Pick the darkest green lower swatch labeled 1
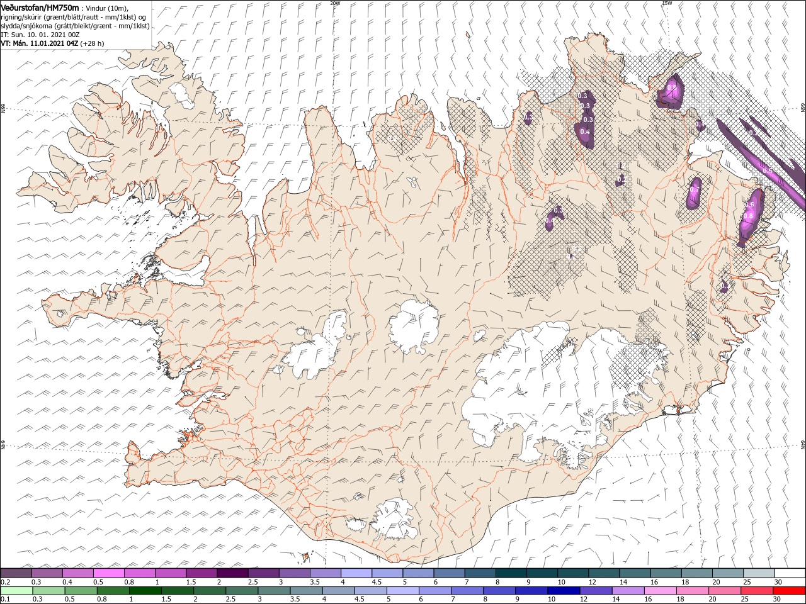The image size is (806, 604). click(145, 591)
